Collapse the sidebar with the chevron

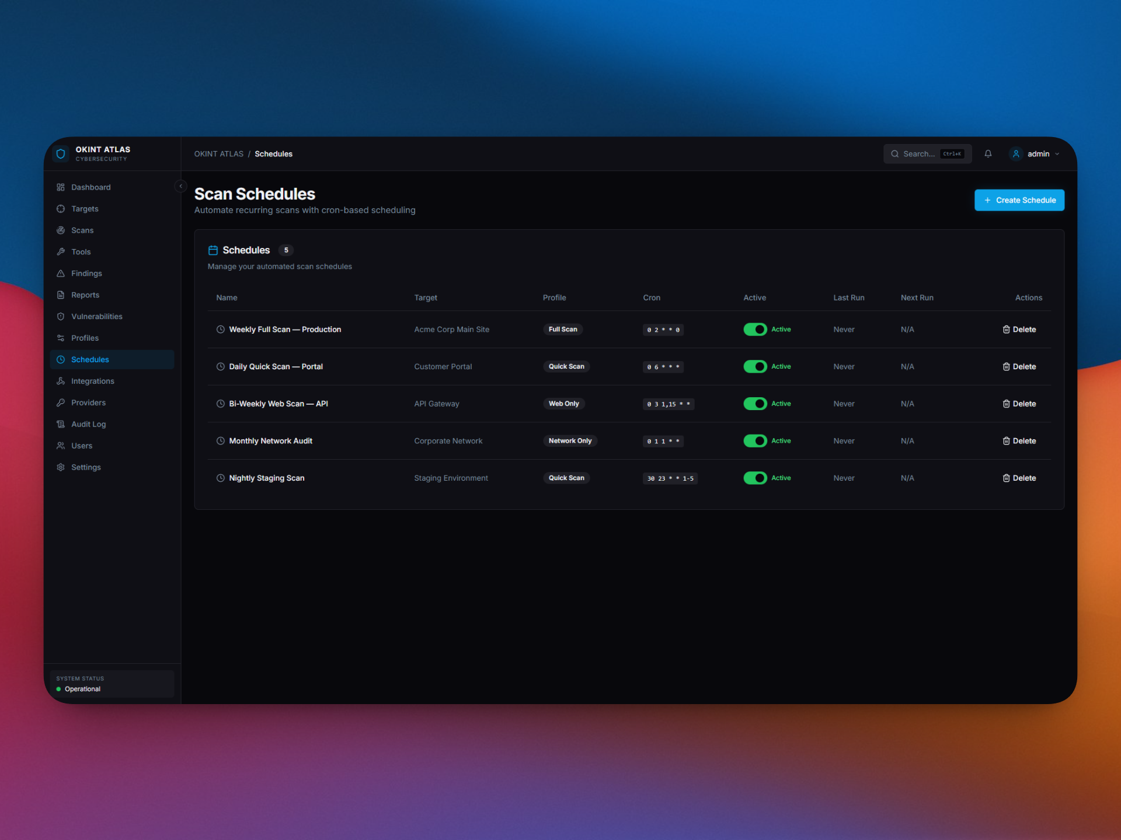[180, 186]
